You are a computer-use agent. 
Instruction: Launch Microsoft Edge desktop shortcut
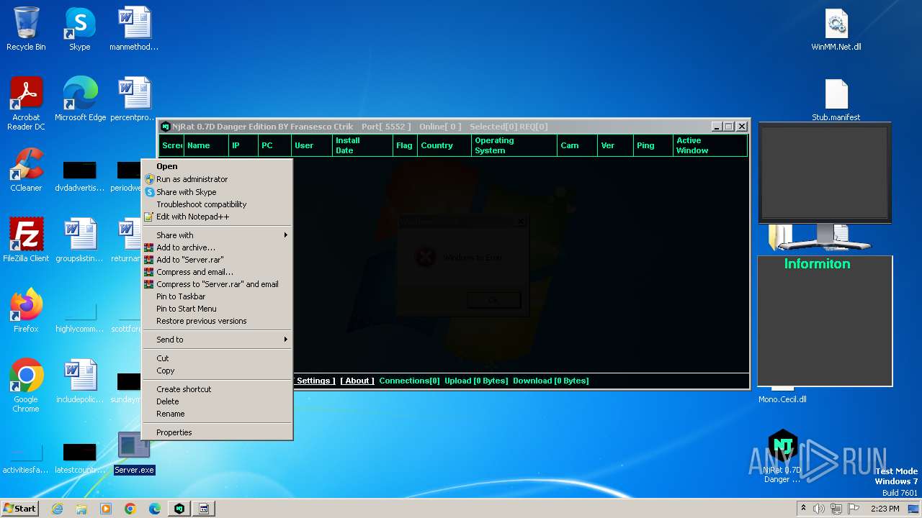[80, 99]
